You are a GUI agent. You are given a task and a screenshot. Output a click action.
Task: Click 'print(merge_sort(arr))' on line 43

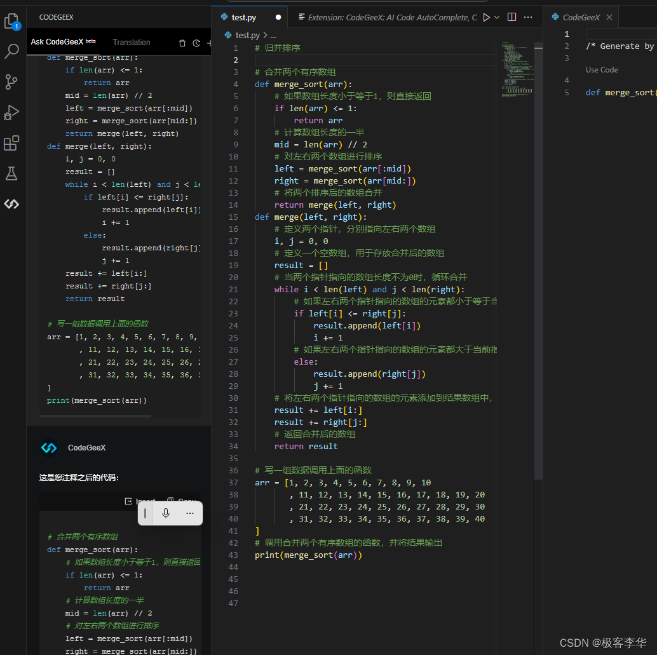pyautogui.click(x=308, y=555)
